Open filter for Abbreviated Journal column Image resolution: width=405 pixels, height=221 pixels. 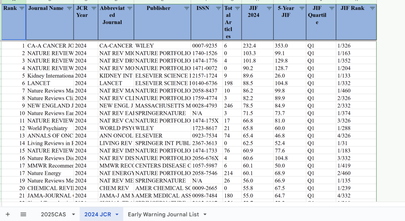130,9
